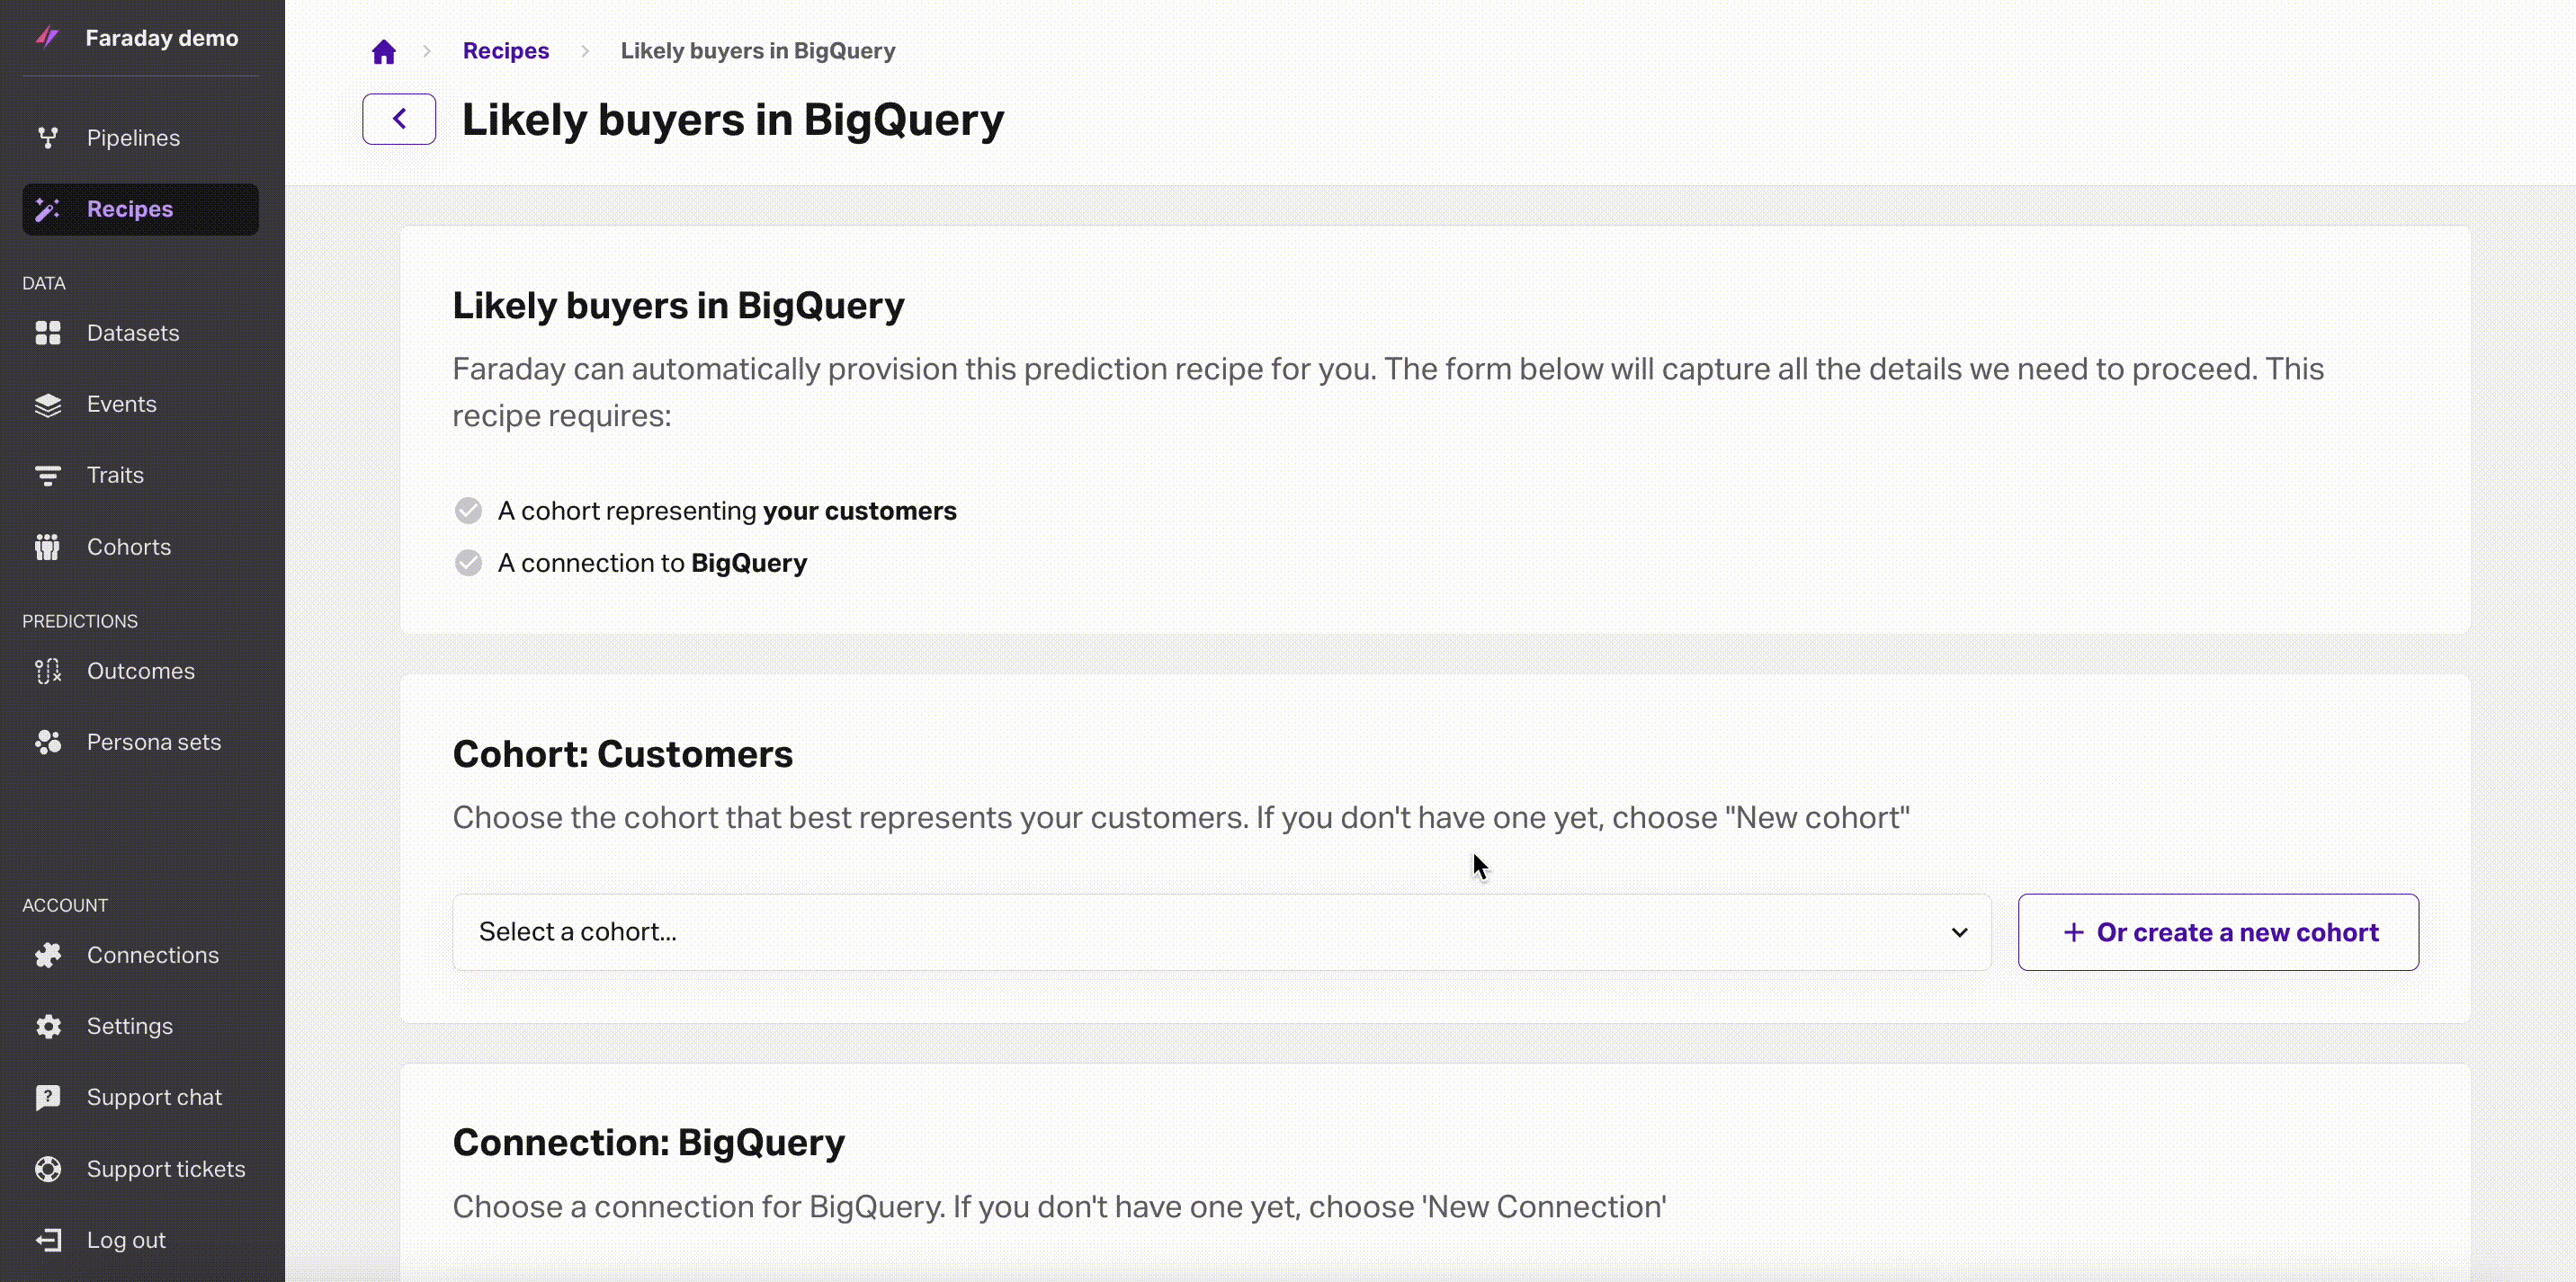
Task: Toggle the 'connection to BigQuery' checkmark
Action: 468,563
